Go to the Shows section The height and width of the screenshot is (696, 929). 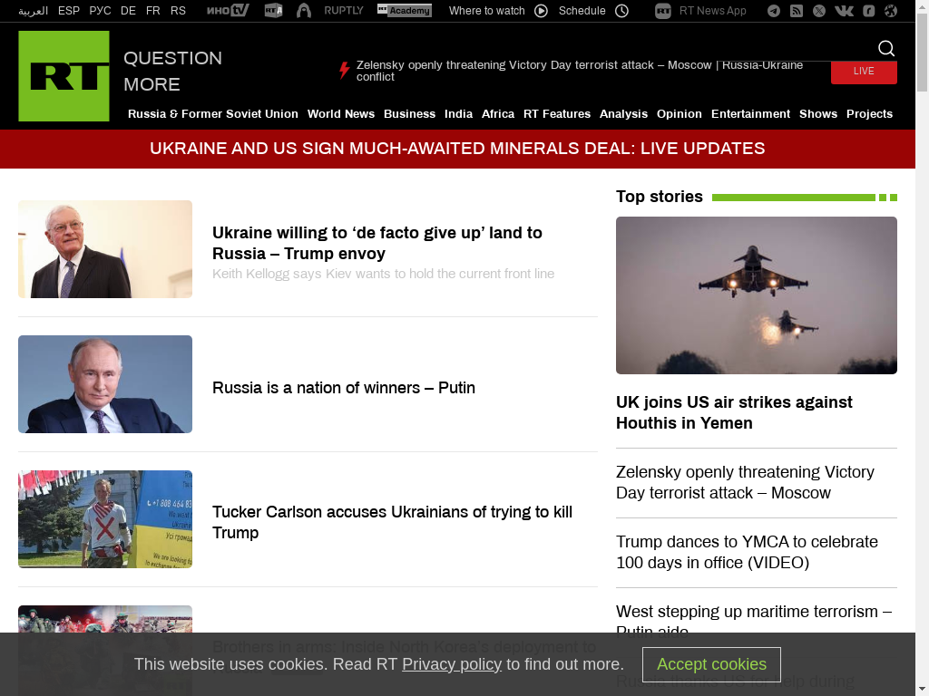818,113
